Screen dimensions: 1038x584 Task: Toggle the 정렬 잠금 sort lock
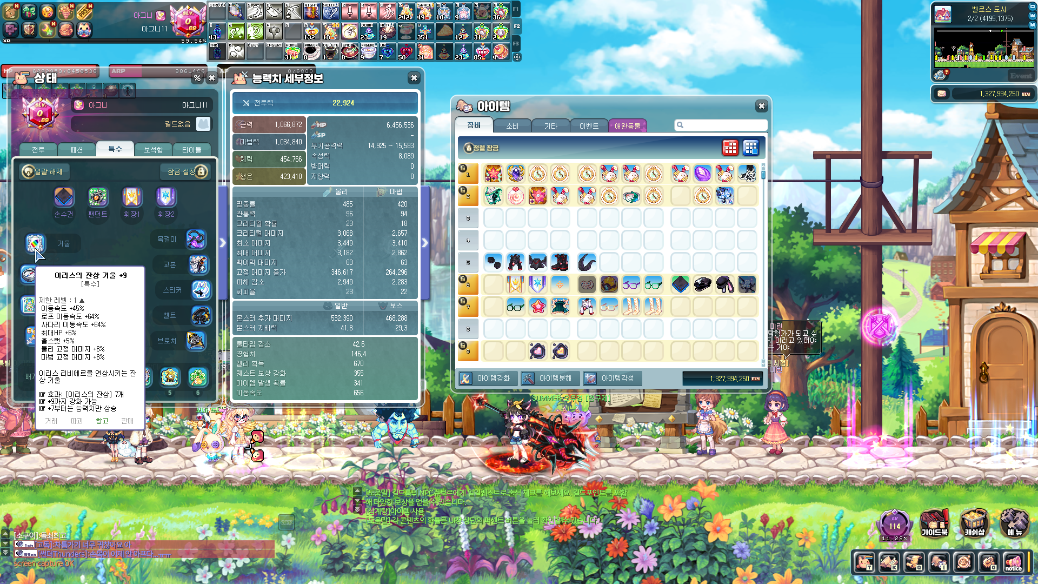(x=469, y=148)
